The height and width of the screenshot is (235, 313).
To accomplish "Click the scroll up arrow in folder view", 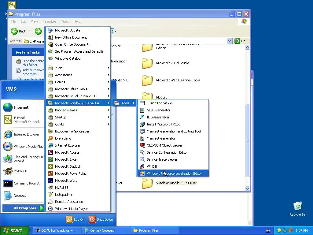I will 247,47.
